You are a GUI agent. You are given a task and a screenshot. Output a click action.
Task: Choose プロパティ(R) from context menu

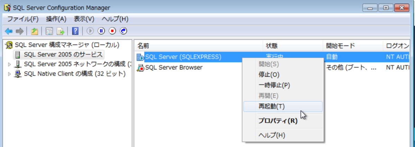283,120
